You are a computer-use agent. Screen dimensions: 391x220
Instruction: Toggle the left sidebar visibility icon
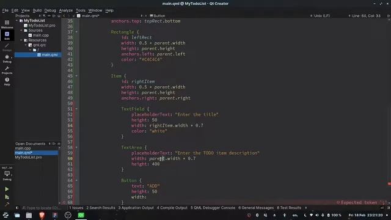click(17, 208)
